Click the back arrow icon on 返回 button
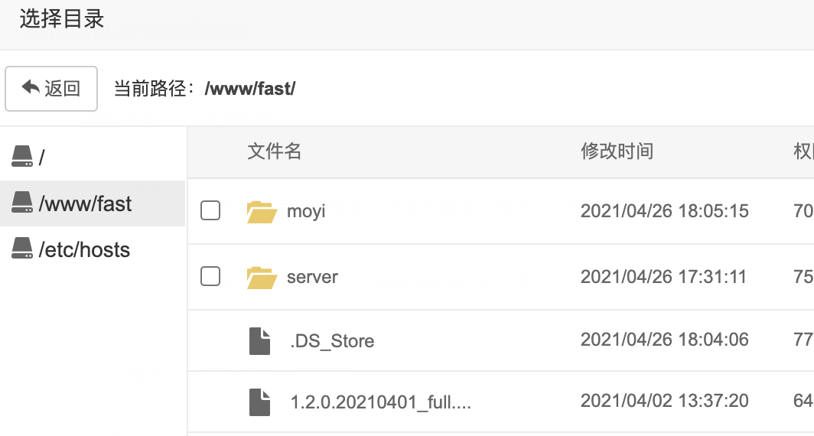 pos(31,87)
